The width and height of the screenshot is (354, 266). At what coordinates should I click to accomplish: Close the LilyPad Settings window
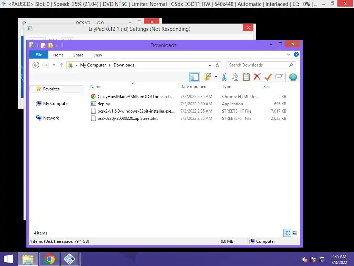point(248,28)
